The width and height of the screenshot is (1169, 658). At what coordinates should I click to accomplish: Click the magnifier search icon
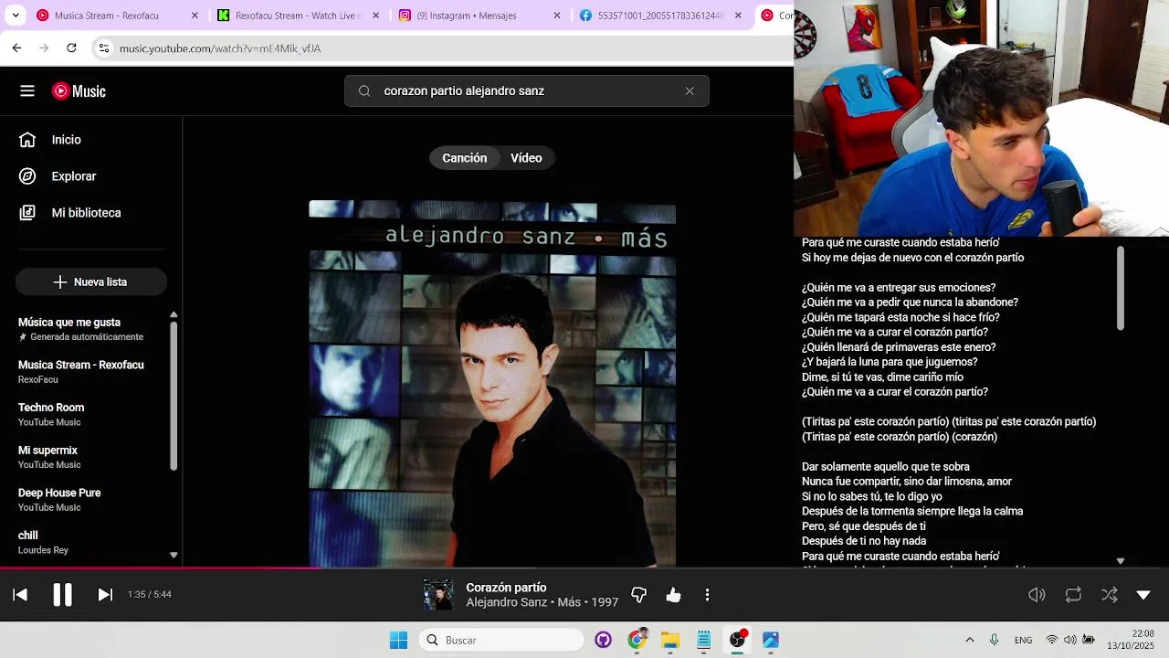pyautogui.click(x=364, y=90)
